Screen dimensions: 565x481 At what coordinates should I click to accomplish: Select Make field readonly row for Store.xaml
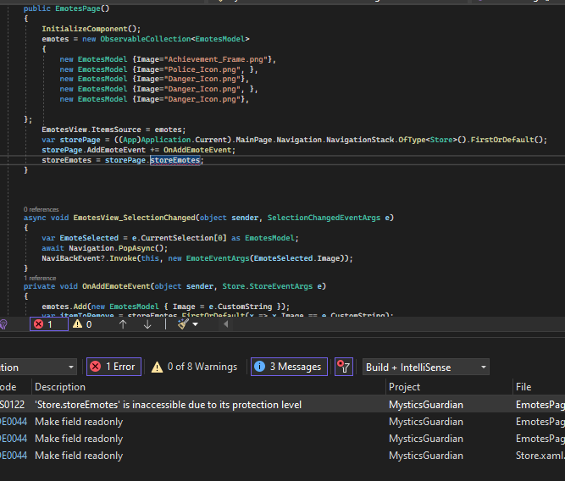283,456
